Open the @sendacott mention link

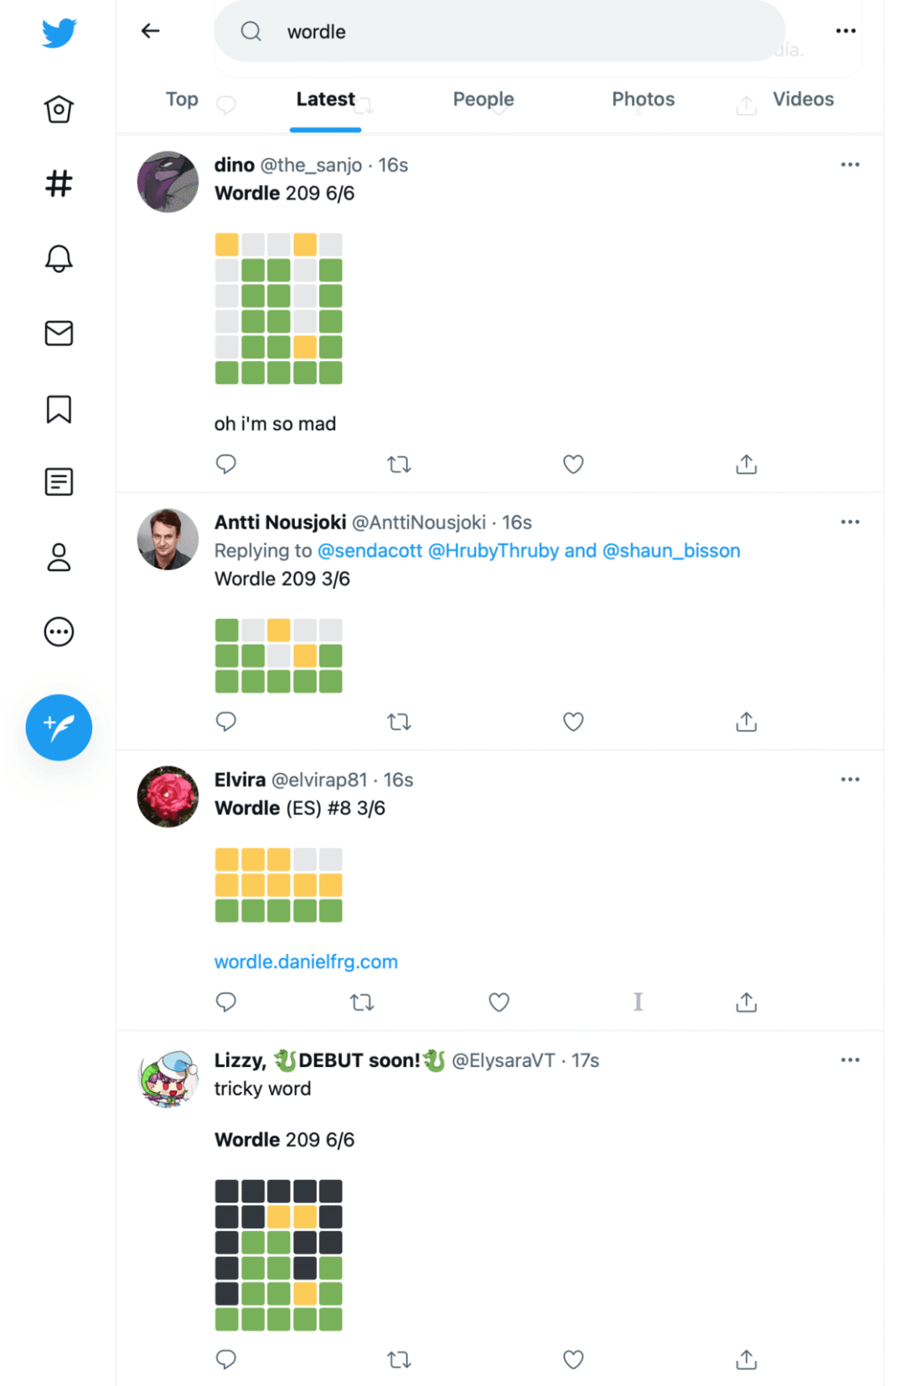370,551
